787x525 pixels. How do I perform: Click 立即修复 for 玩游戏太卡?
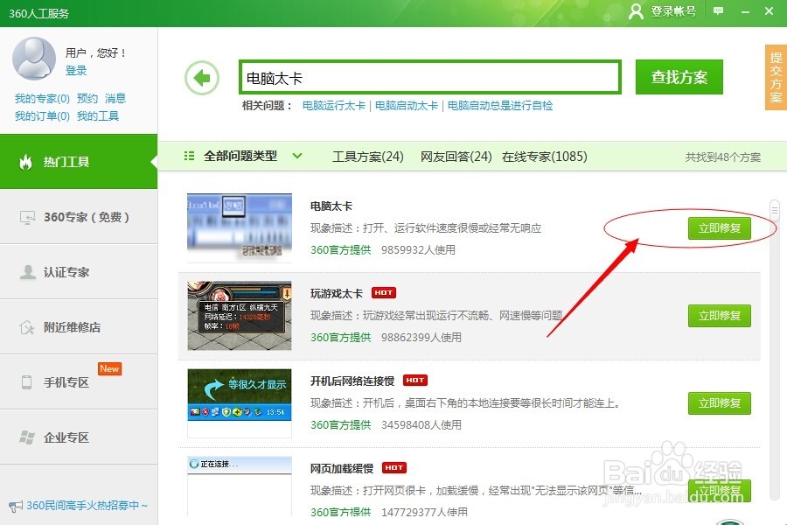720,316
